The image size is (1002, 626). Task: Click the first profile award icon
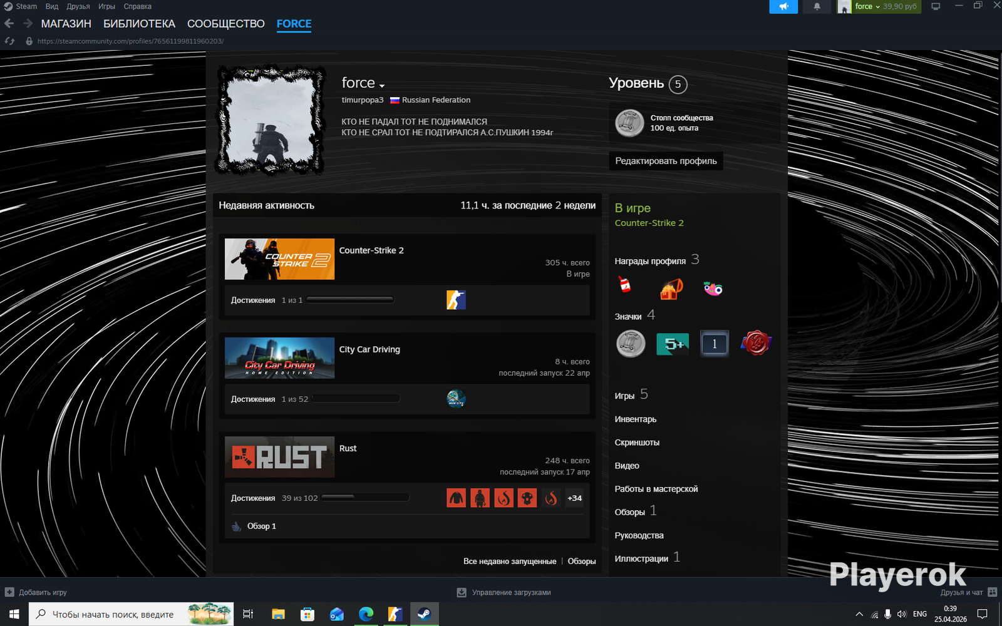624,285
